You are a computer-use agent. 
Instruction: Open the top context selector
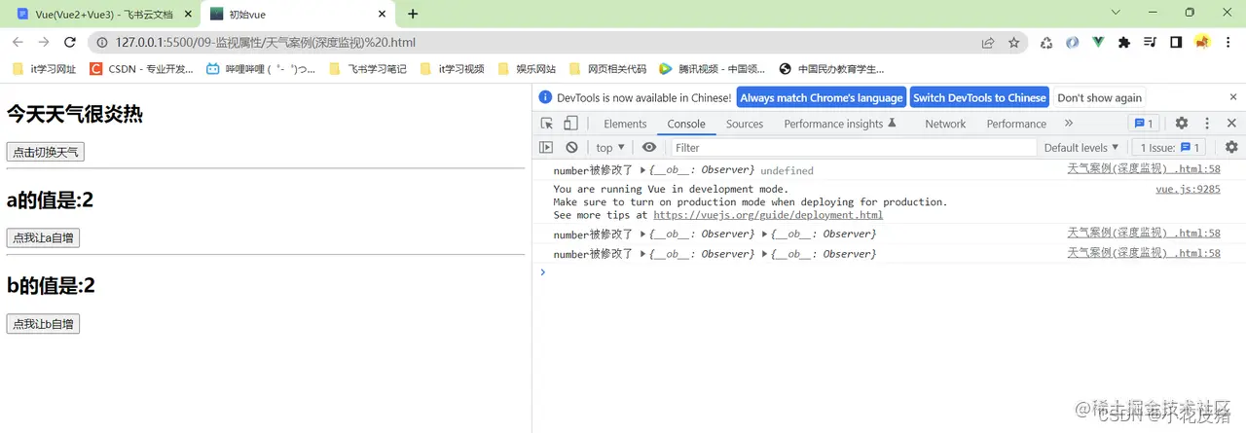pos(610,148)
